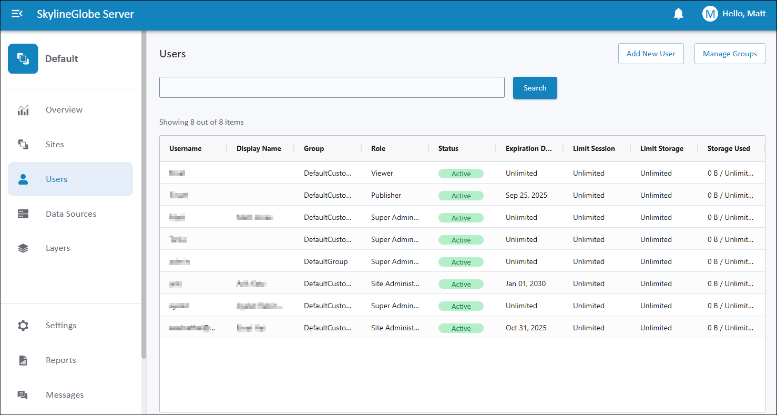This screenshot has width=777, height=415.
Task: Click the Data Sources server icon
Action: coord(23,214)
